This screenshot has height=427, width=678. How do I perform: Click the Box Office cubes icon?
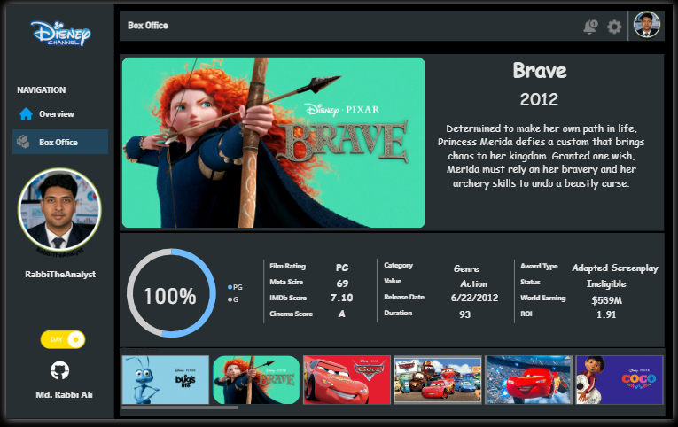[23, 142]
